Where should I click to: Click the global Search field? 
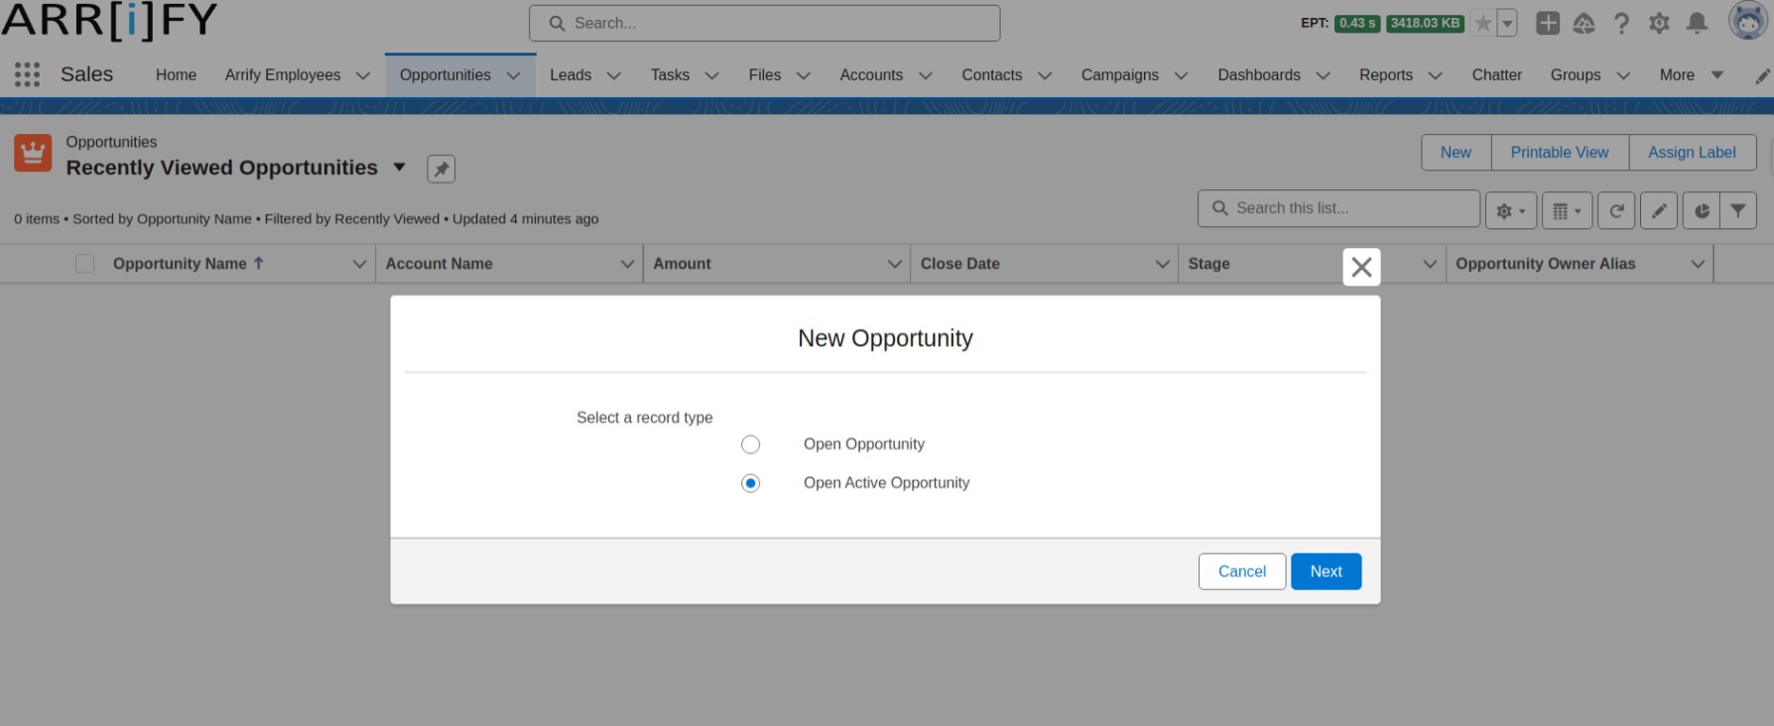[764, 23]
